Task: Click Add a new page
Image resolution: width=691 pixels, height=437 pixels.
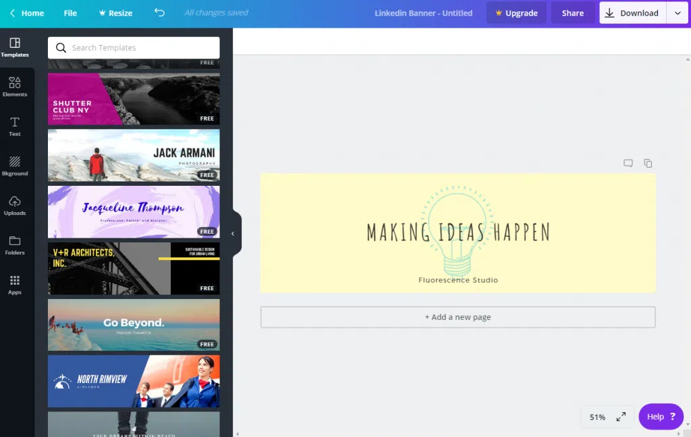Action: [x=458, y=317]
